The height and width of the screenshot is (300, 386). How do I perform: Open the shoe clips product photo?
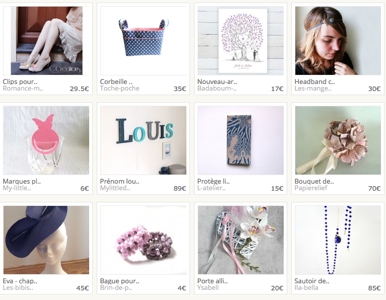[46, 40]
